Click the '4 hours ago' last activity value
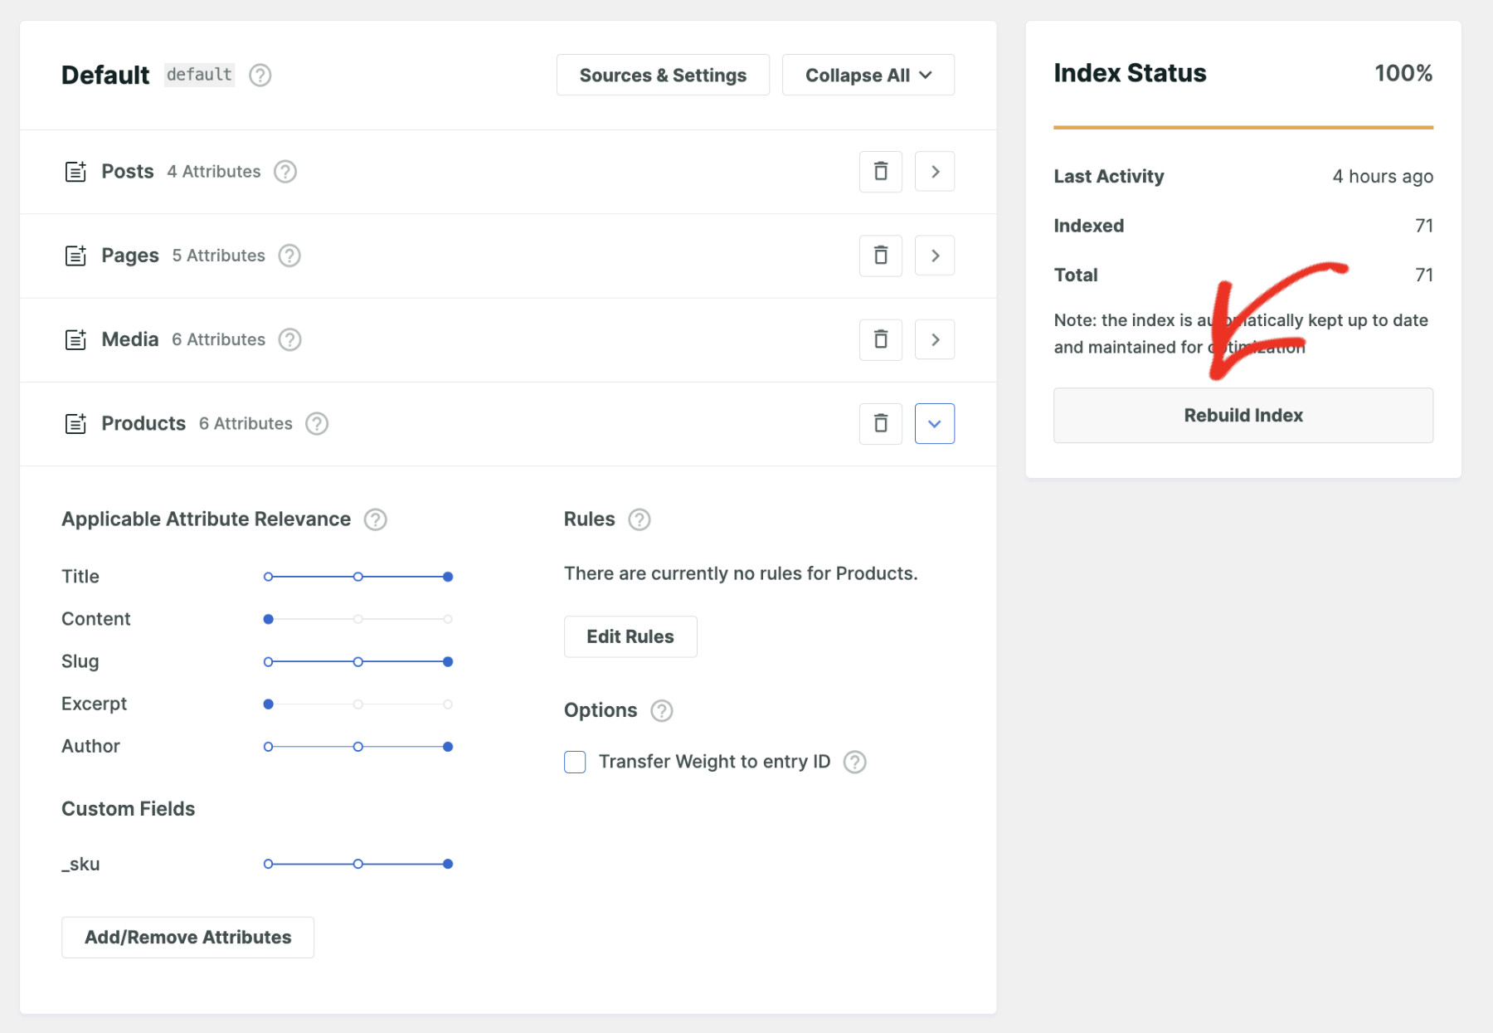The height and width of the screenshot is (1033, 1493). coord(1383,177)
